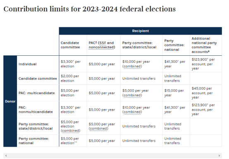The width and height of the screenshot is (229, 159).
Task: Click 'combined' in PAC nonmulticandidate party cell
Action: tap(132, 112)
